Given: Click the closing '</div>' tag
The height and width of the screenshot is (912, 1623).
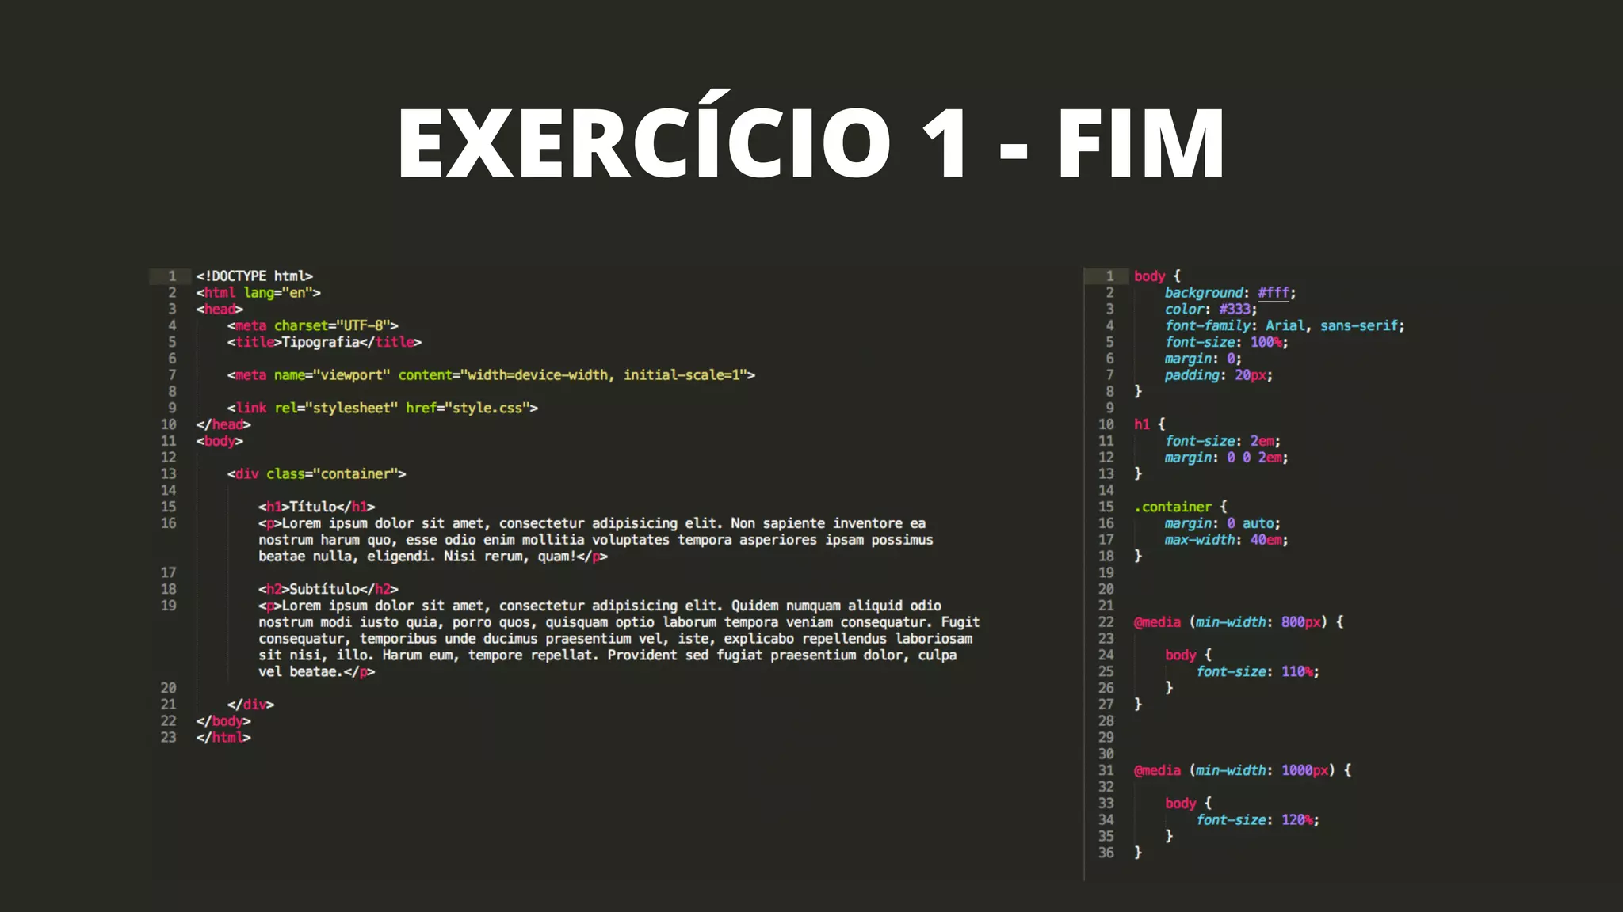Looking at the screenshot, I should click(250, 705).
